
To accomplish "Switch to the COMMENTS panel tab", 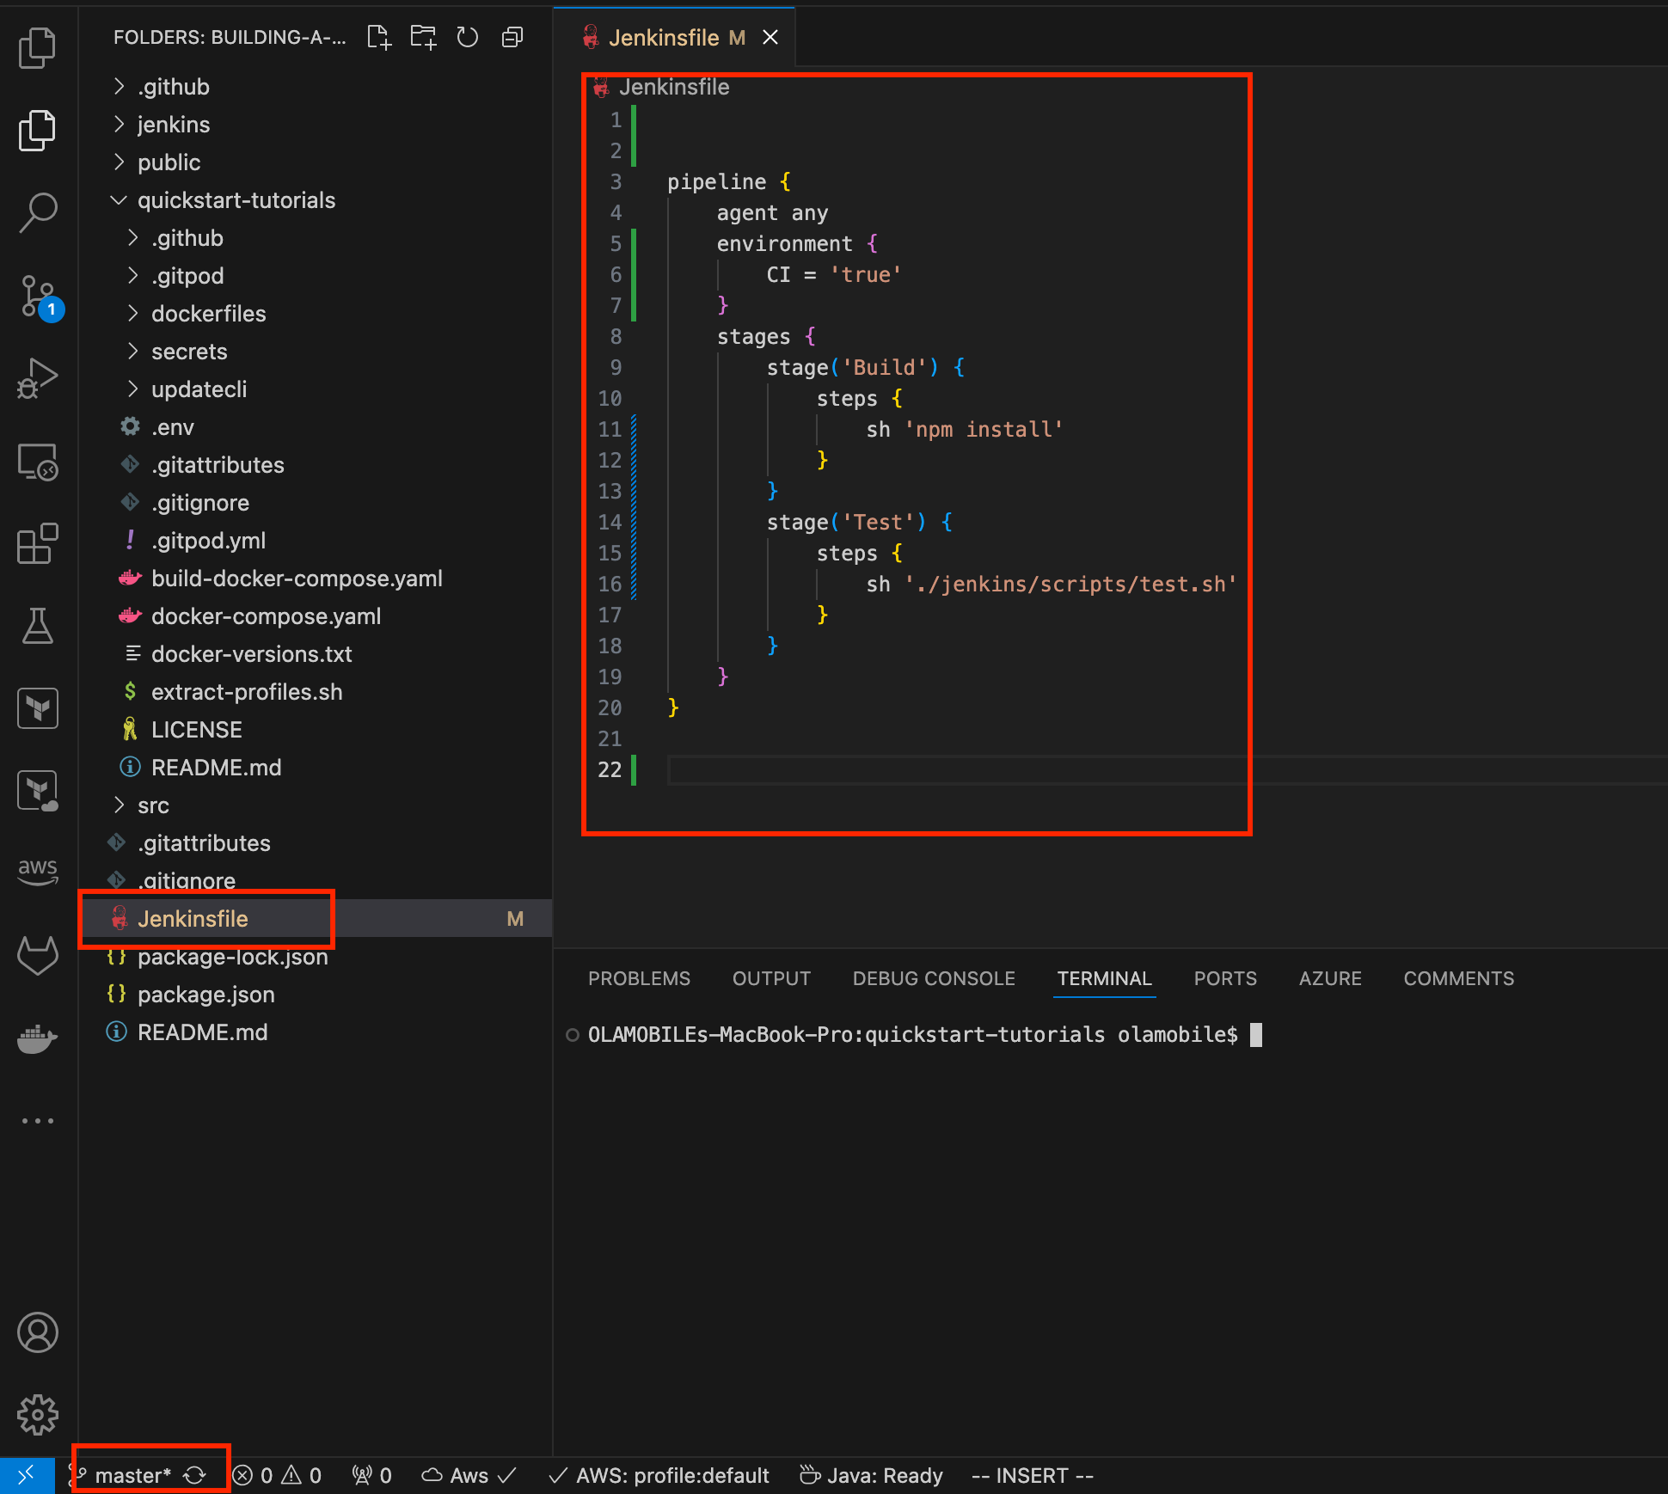I will tap(1458, 978).
